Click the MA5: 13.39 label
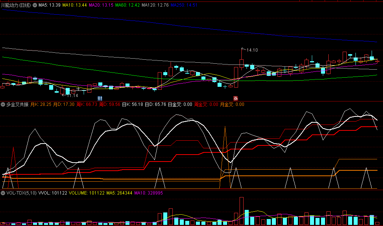 pos(50,5)
